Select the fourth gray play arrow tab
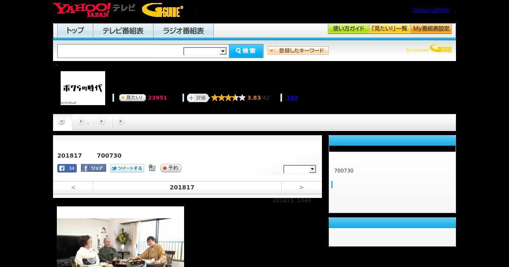This screenshot has width=509, height=267. [121, 122]
